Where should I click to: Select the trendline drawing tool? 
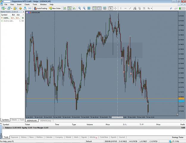(x=130, y=8)
